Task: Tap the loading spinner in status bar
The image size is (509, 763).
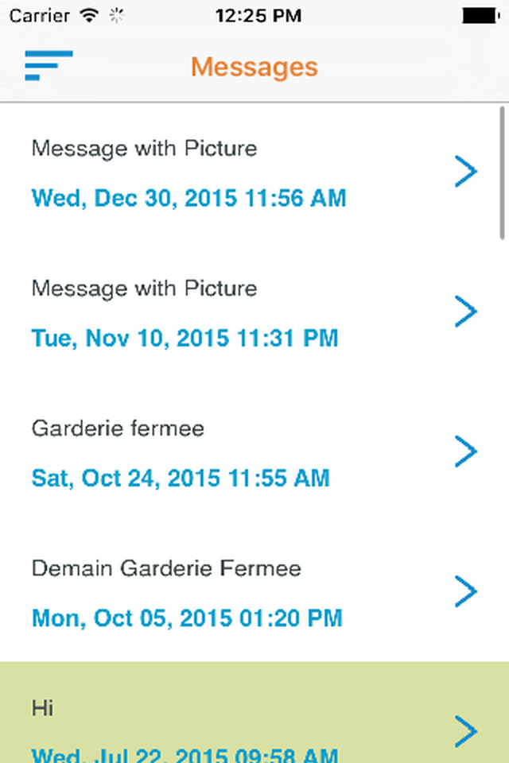Action: click(x=117, y=15)
